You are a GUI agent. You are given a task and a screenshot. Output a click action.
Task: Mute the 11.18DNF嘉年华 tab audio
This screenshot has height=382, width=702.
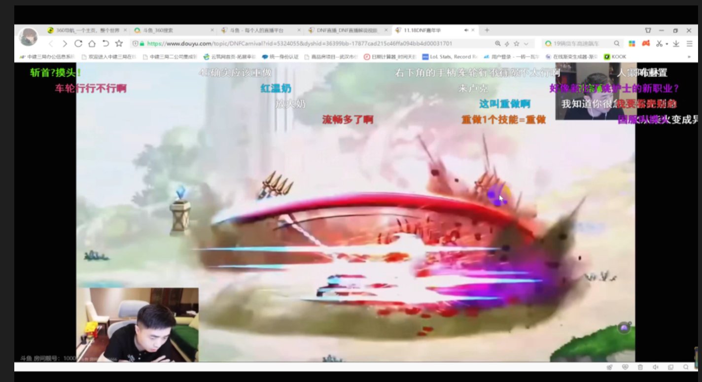pyautogui.click(x=466, y=30)
